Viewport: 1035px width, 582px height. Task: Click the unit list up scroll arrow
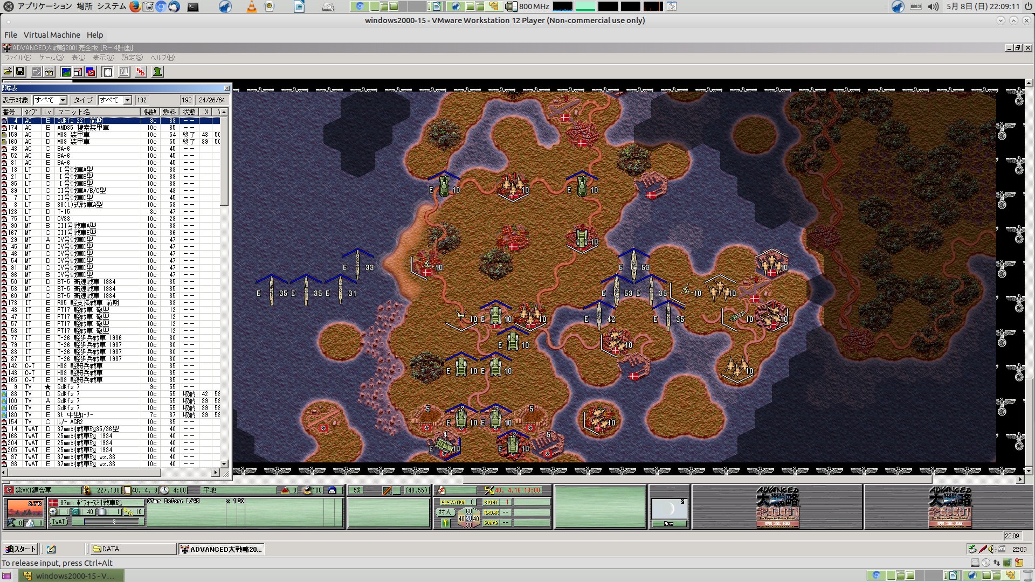click(224, 112)
